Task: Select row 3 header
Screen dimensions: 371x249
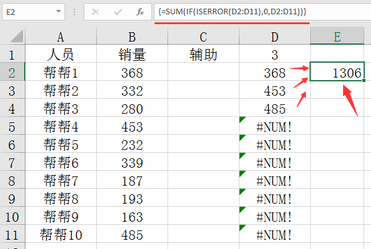Action: (12, 90)
